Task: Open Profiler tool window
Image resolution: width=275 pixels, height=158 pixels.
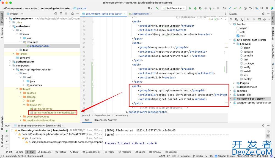Action: coord(61,152)
